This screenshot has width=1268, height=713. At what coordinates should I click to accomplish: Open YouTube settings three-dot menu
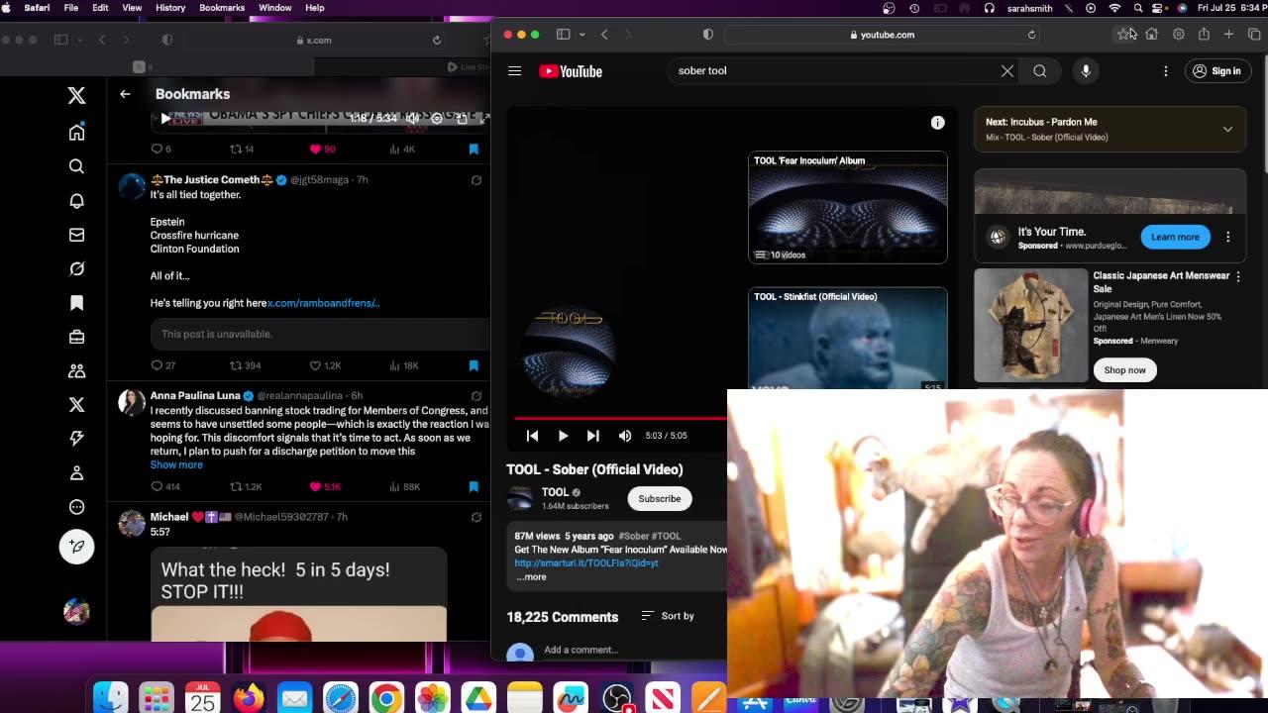point(1166,71)
